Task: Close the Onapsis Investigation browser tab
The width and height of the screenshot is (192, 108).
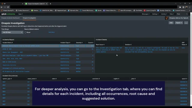Action: click(x=47, y=4)
